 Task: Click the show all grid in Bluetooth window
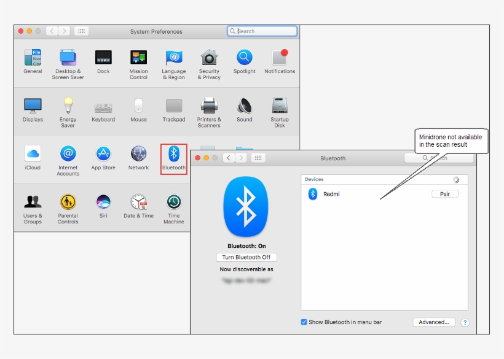tap(258, 158)
